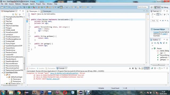Click the Run Last Tool external tools icon
Screen dimensions: 170x95
click(x=34, y=7)
